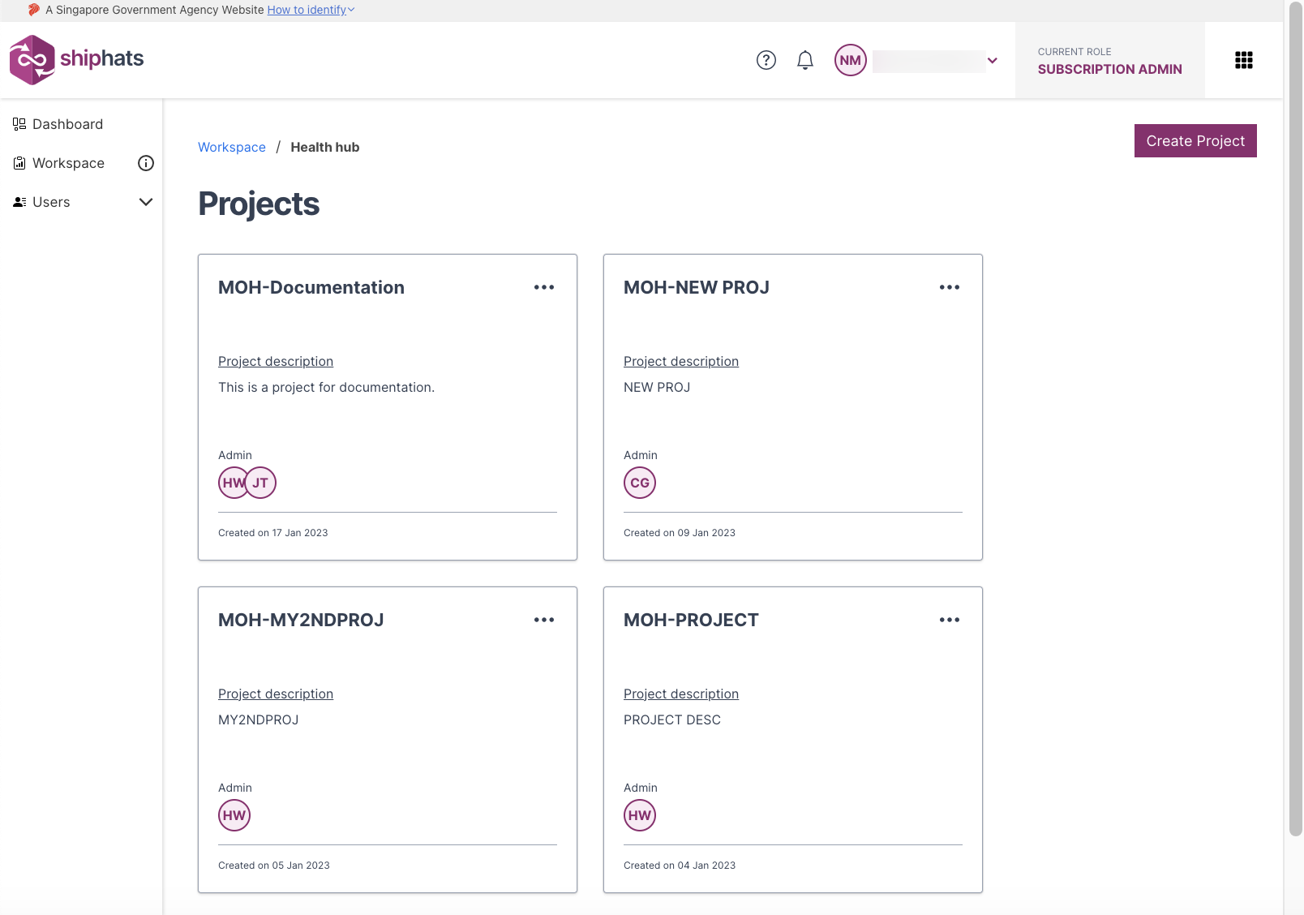
Task: Click the shiphats logo
Action: [x=76, y=59]
